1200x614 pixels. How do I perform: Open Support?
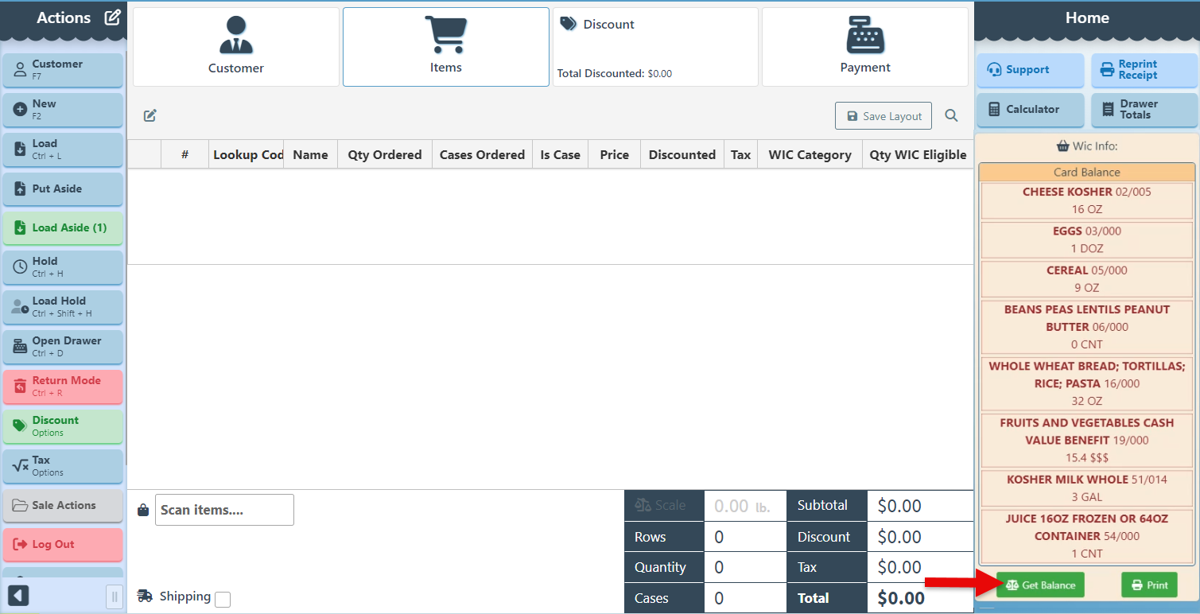1030,70
